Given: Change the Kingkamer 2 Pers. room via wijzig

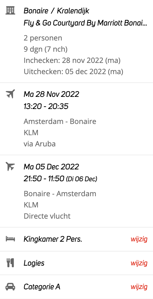Looking at the screenshot, I should [x=139, y=239].
